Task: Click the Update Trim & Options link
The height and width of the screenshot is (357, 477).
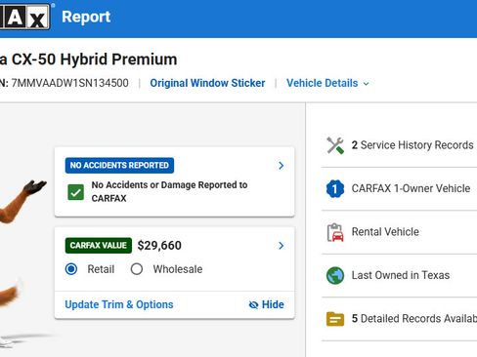Action: [x=119, y=304]
